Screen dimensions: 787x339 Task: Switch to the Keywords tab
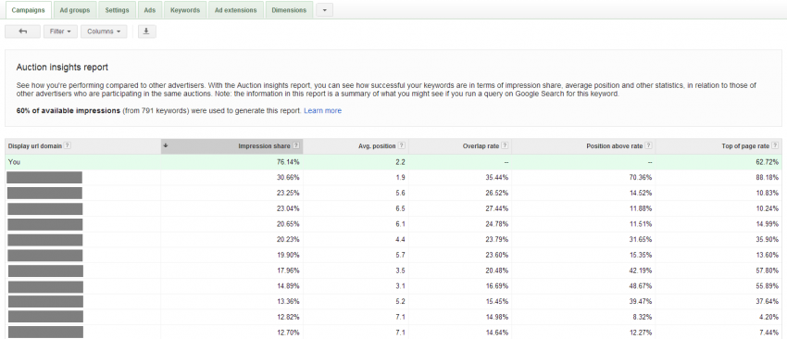pos(185,10)
